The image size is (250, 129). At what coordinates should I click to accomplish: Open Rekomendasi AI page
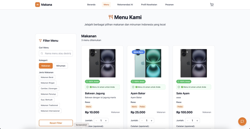(125, 4)
